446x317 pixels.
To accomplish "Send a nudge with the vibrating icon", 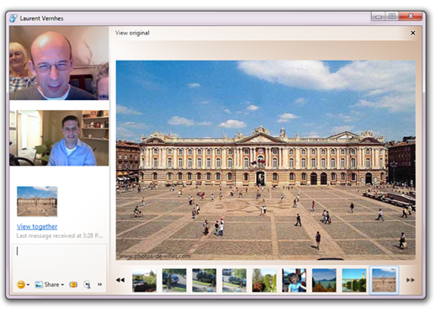I will point(73,284).
